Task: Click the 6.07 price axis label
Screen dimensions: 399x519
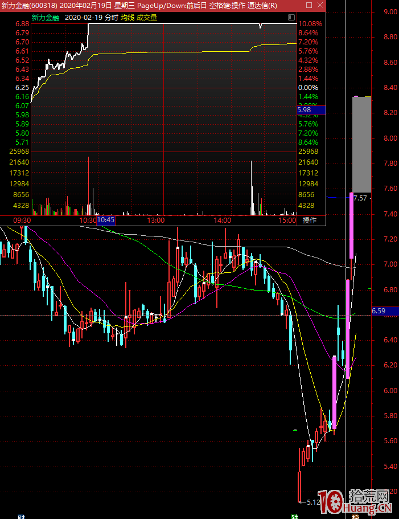Action: click(x=22, y=106)
